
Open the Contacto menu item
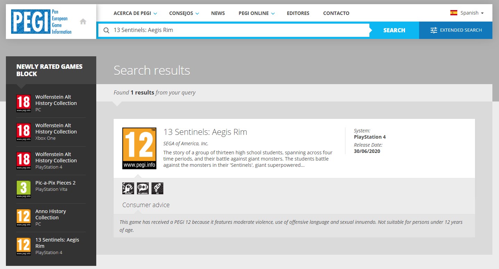pyautogui.click(x=336, y=13)
